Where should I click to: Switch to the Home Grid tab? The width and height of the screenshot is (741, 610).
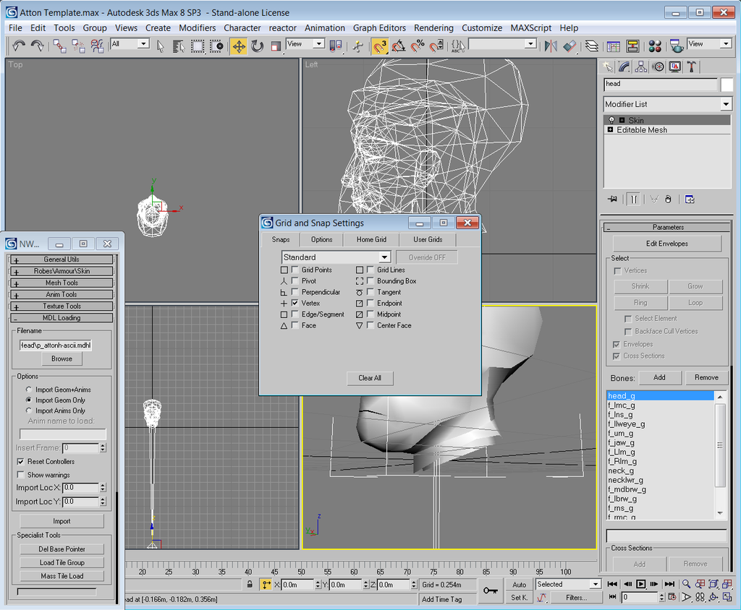[371, 240]
